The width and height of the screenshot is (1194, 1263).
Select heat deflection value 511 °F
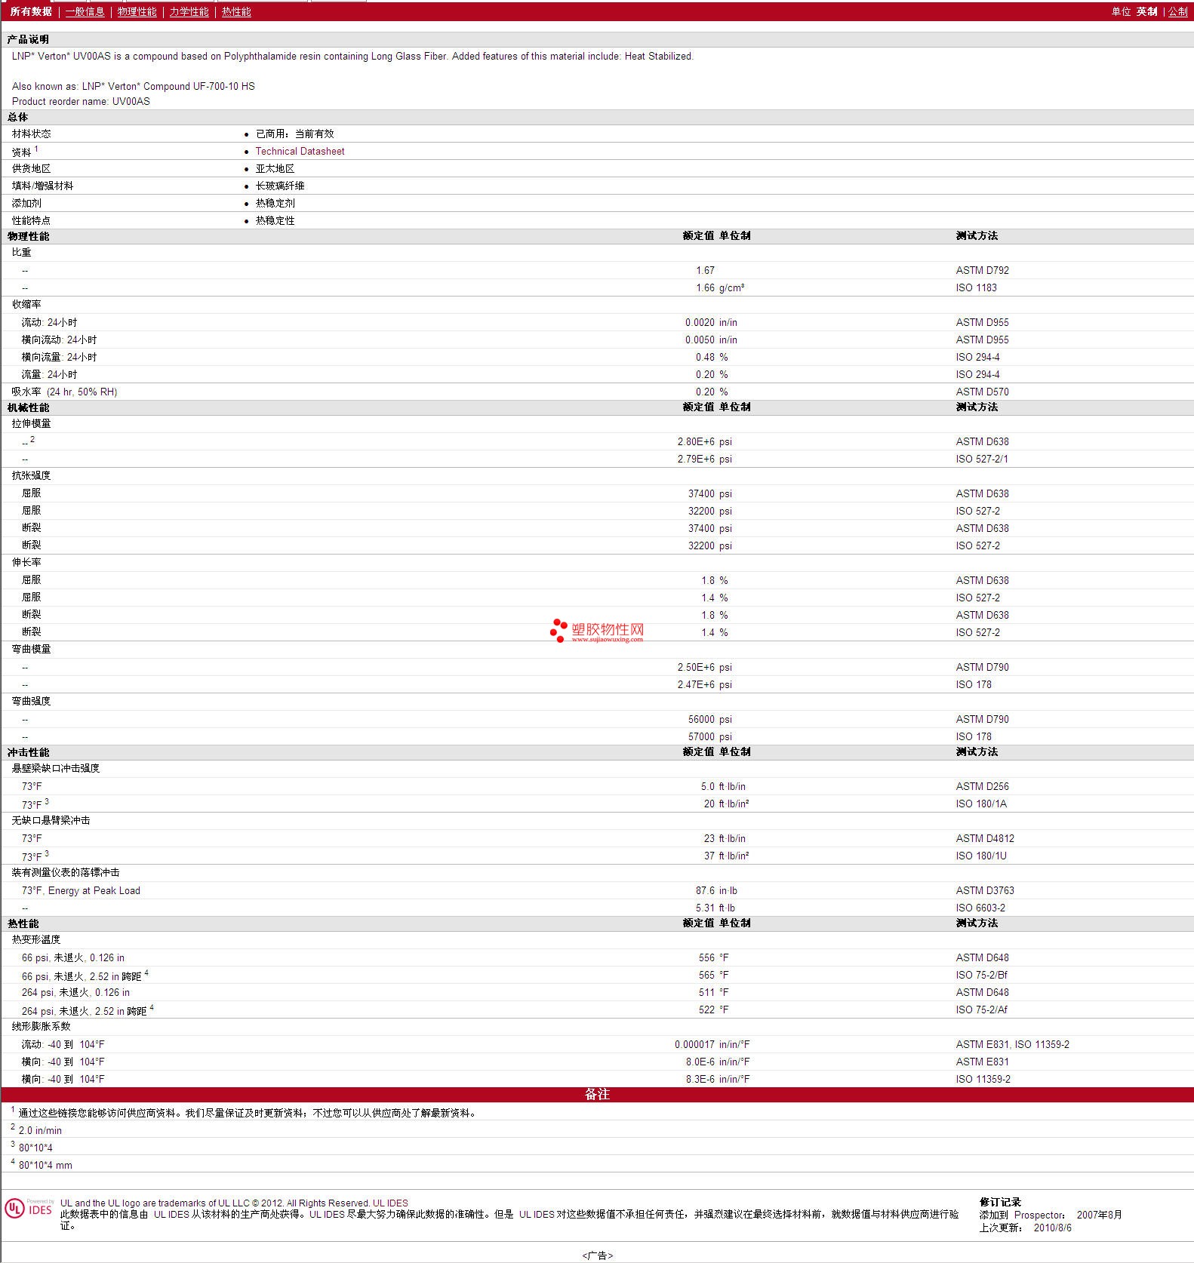713,992
